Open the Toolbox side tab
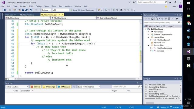Image resolution: width=194 pixels, height=109 pixels. (2, 16)
